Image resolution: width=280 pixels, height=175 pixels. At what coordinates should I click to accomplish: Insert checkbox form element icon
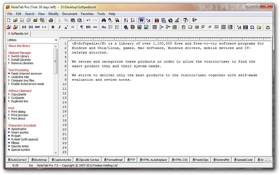203,27
